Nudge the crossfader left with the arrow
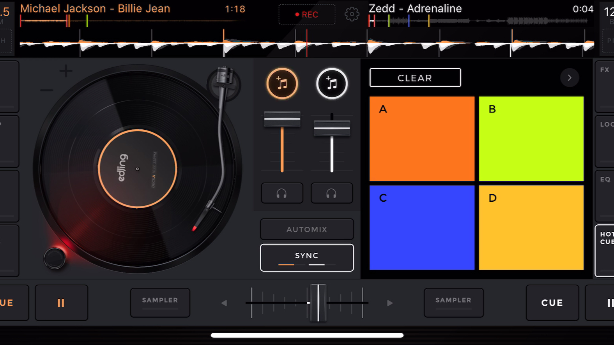The image size is (614, 345). point(224,303)
